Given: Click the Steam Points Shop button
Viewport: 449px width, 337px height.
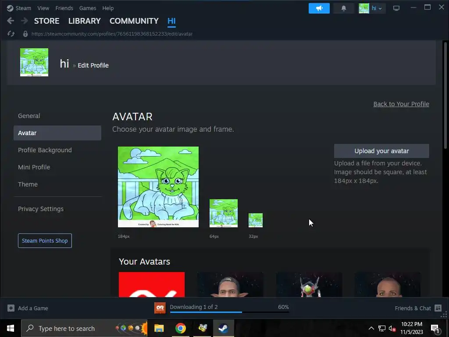Looking at the screenshot, I should tap(45, 241).
